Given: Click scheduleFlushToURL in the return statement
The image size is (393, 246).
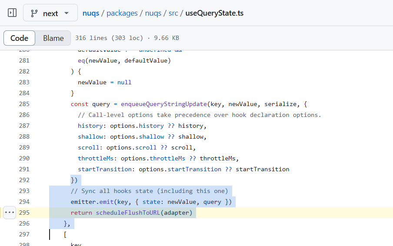Looking at the screenshot, I should pyautogui.click(x=128, y=213).
